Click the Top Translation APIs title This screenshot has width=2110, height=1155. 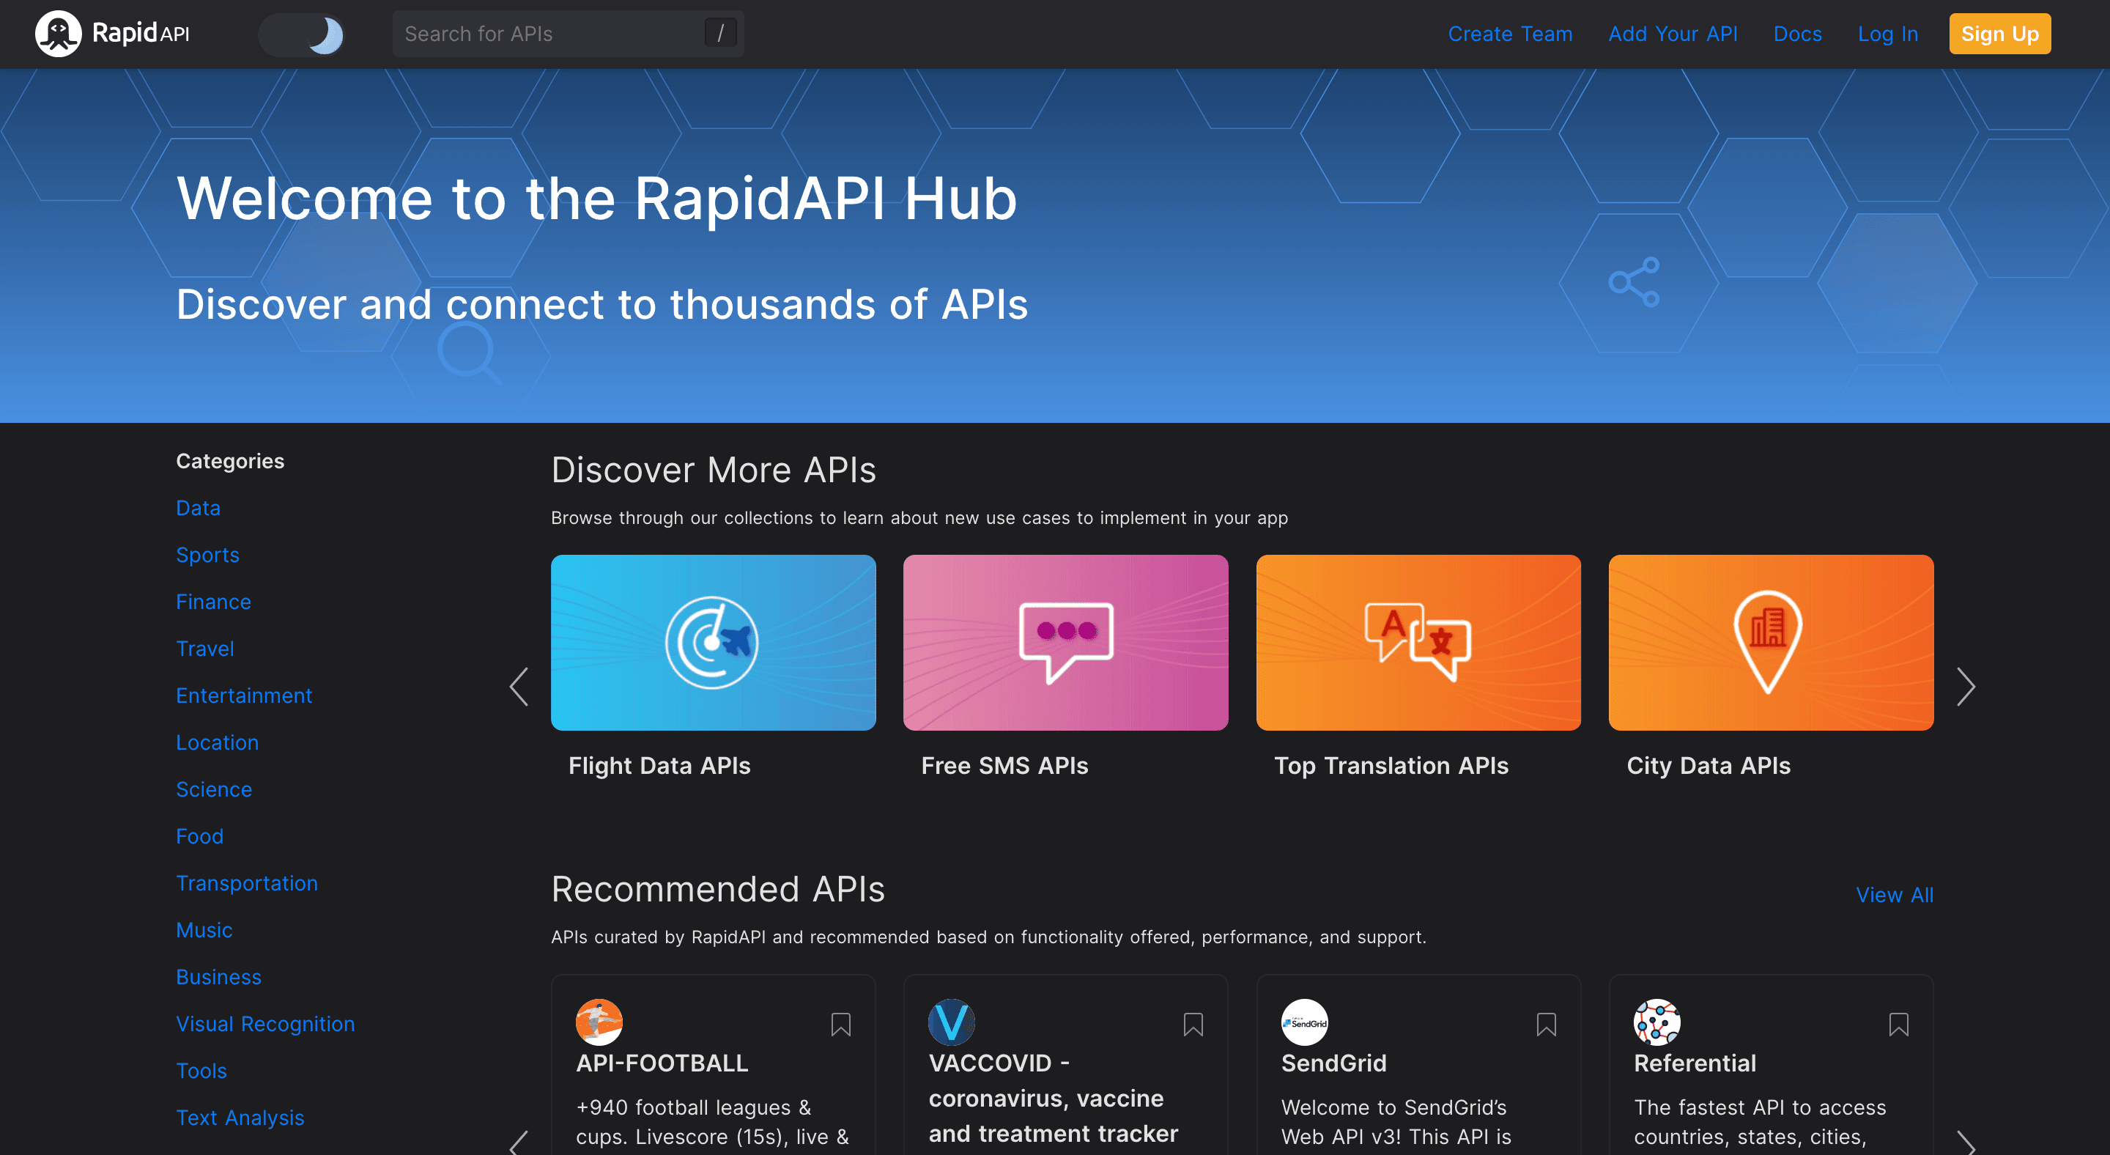pos(1391,766)
